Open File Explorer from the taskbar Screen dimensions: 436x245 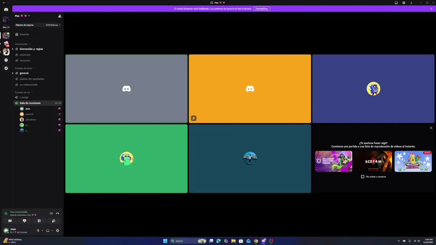tap(233, 241)
